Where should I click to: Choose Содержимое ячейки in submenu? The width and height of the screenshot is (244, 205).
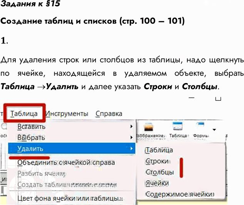coord(180,194)
